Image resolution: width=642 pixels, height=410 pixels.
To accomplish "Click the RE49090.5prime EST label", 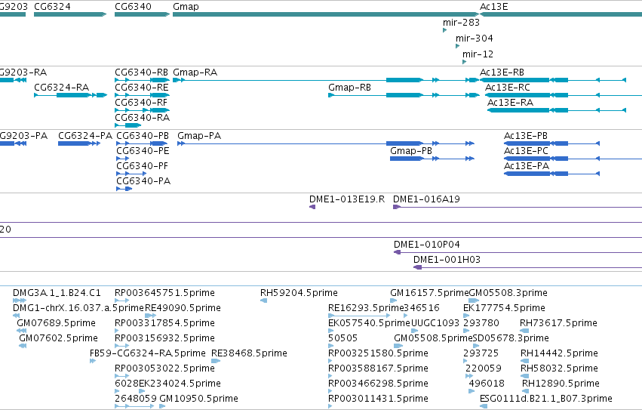I will (x=183, y=308).
